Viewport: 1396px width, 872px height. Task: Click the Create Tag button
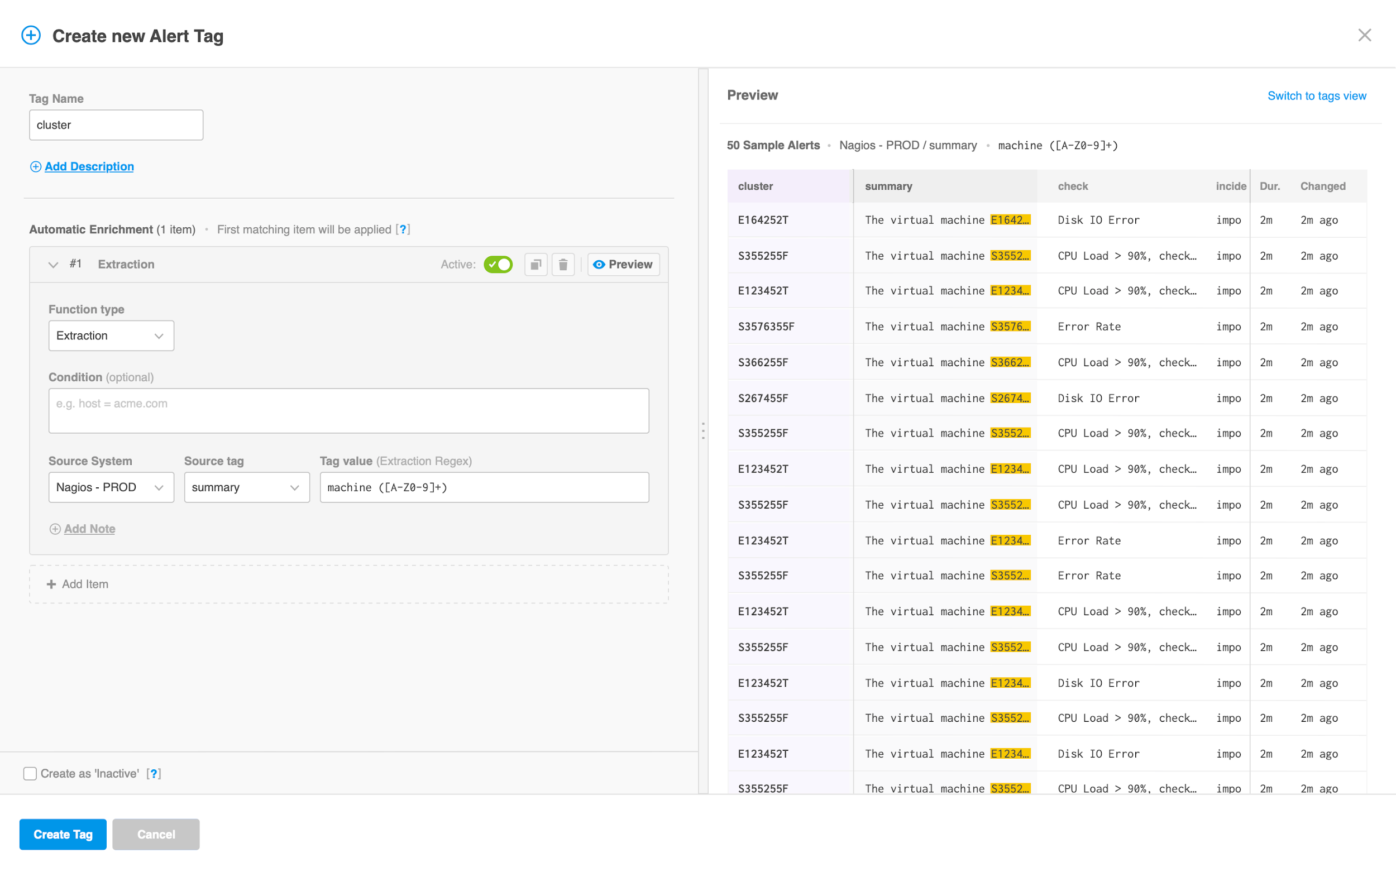pyautogui.click(x=63, y=834)
